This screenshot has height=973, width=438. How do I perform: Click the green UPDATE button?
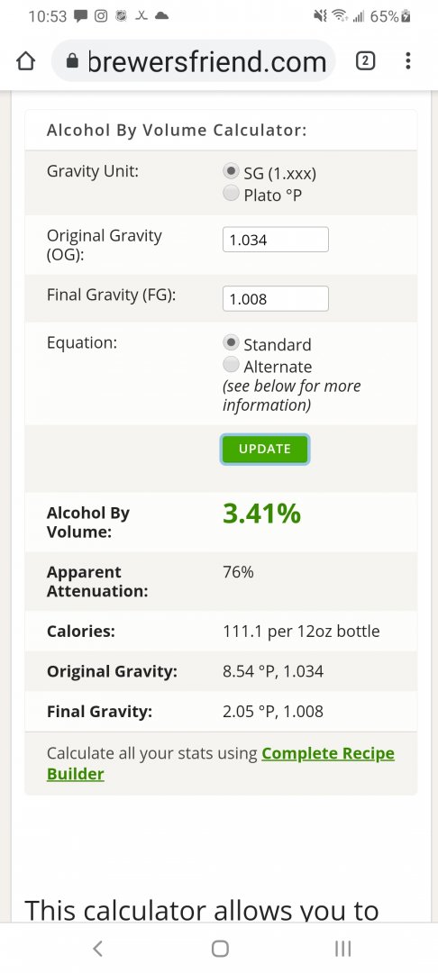click(x=265, y=450)
